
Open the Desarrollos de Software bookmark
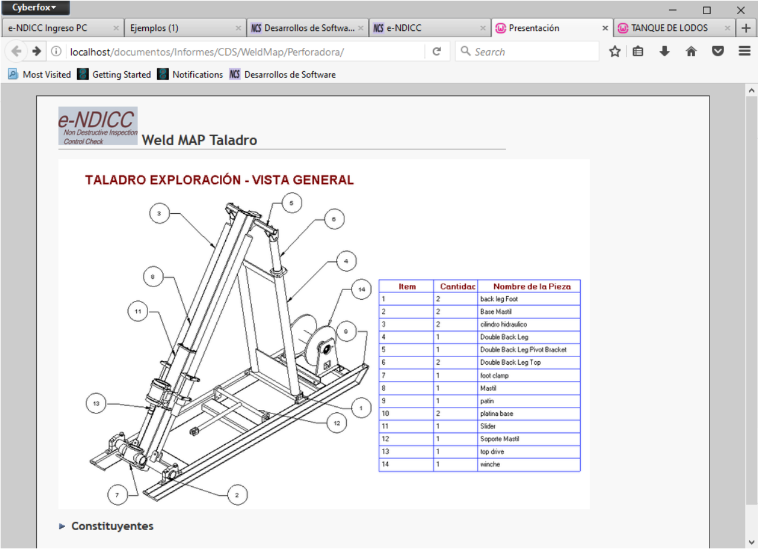pyautogui.click(x=283, y=75)
